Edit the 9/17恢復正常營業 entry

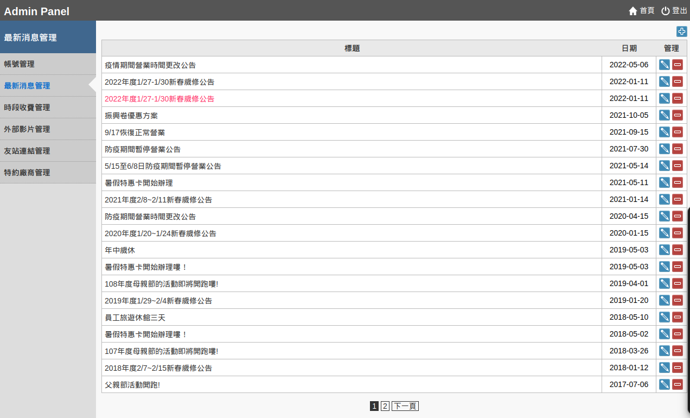[x=665, y=132]
